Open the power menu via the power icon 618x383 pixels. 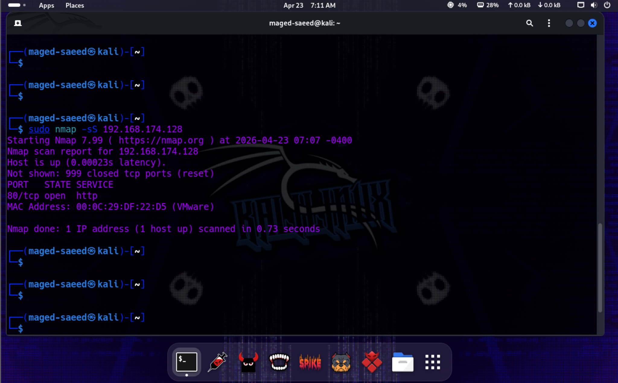tap(608, 5)
